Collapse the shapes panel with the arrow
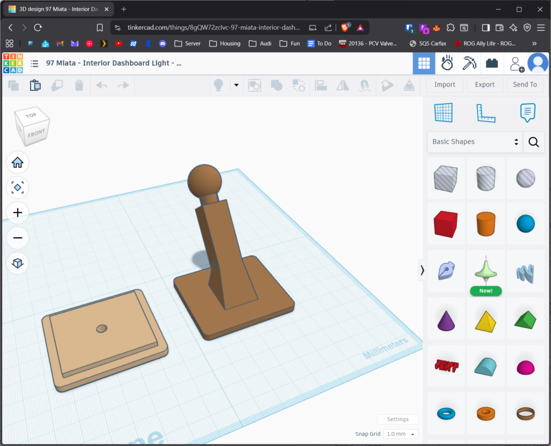551x446 pixels. (x=422, y=271)
